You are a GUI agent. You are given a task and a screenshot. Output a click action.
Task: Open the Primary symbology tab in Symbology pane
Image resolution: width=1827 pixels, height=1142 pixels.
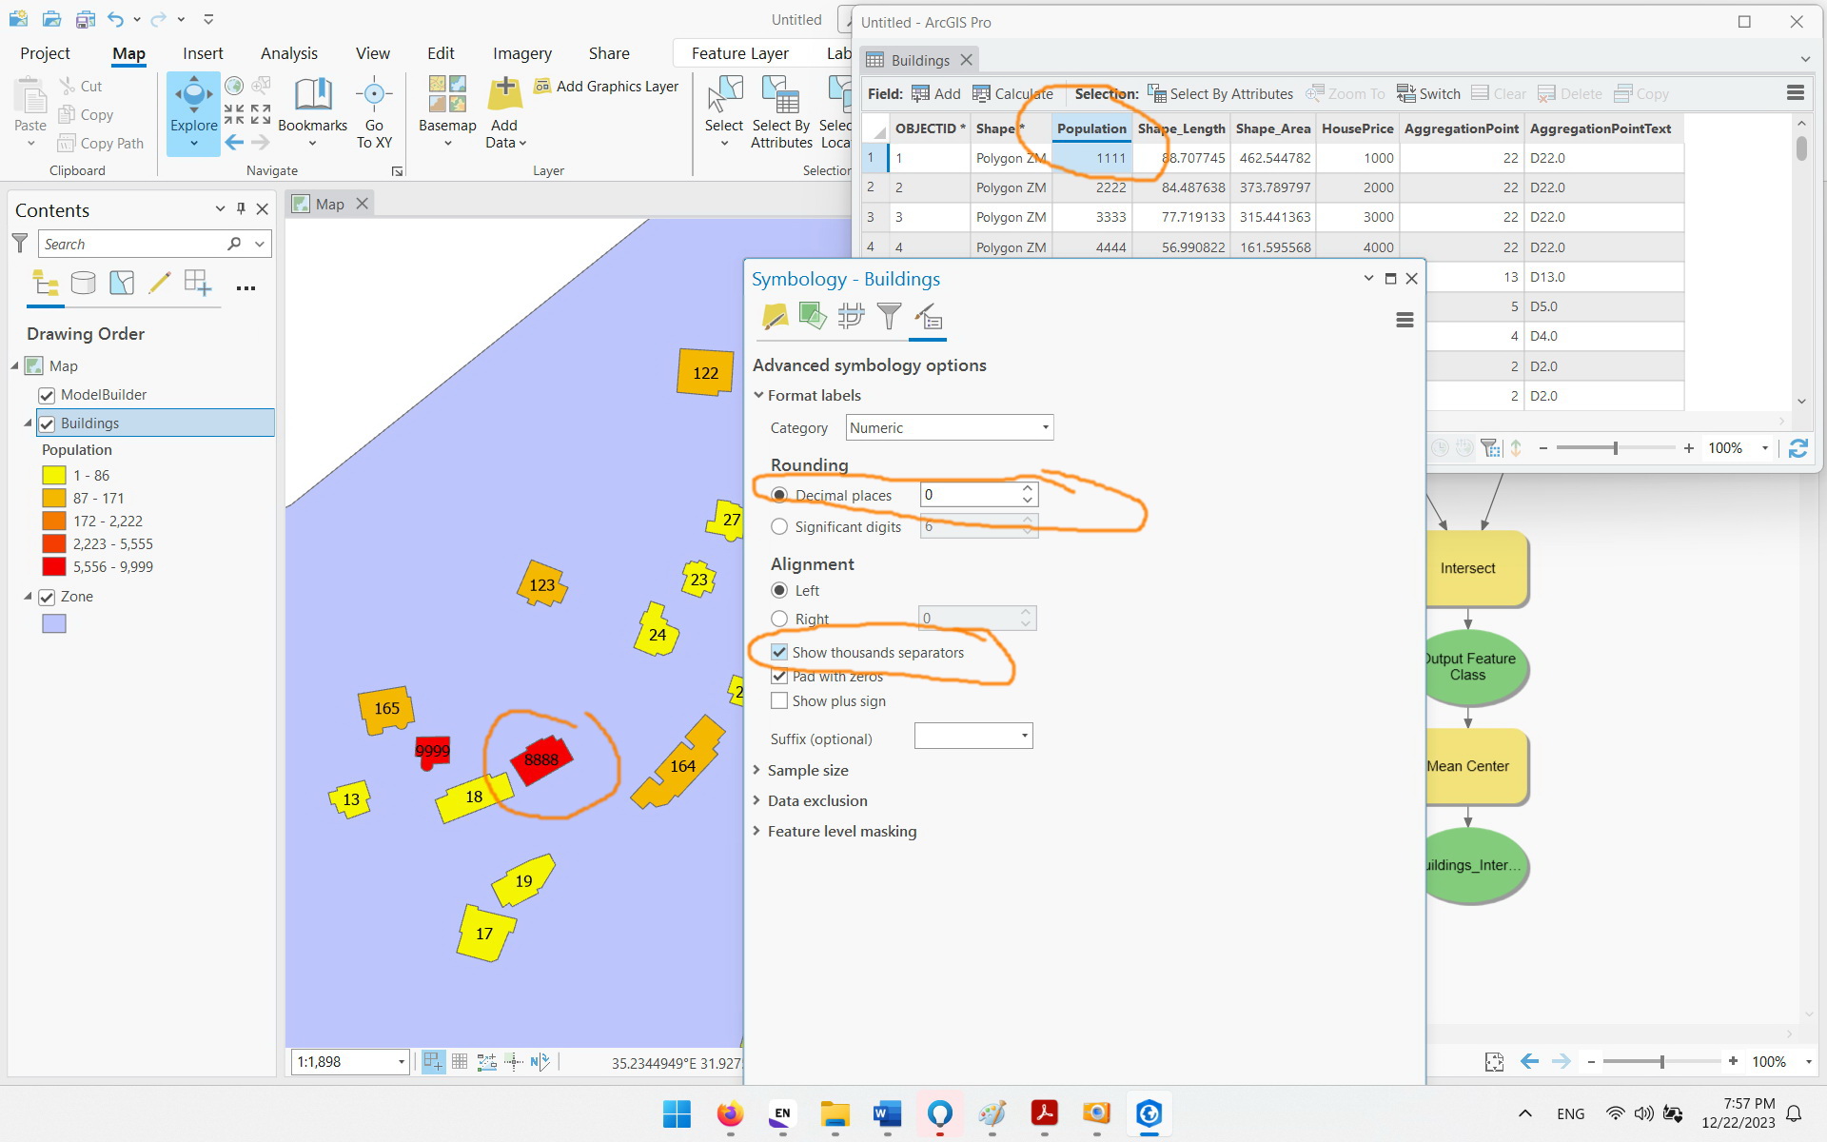[775, 317]
